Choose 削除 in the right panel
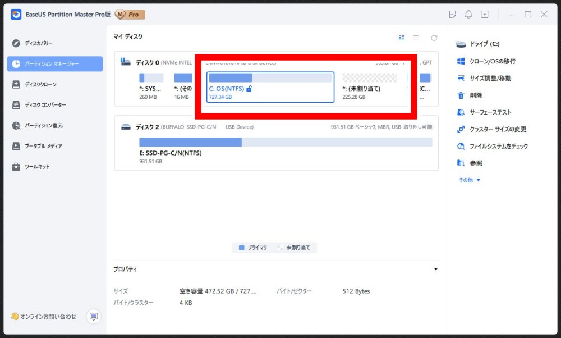561x338 pixels. (x=476, y=95)
